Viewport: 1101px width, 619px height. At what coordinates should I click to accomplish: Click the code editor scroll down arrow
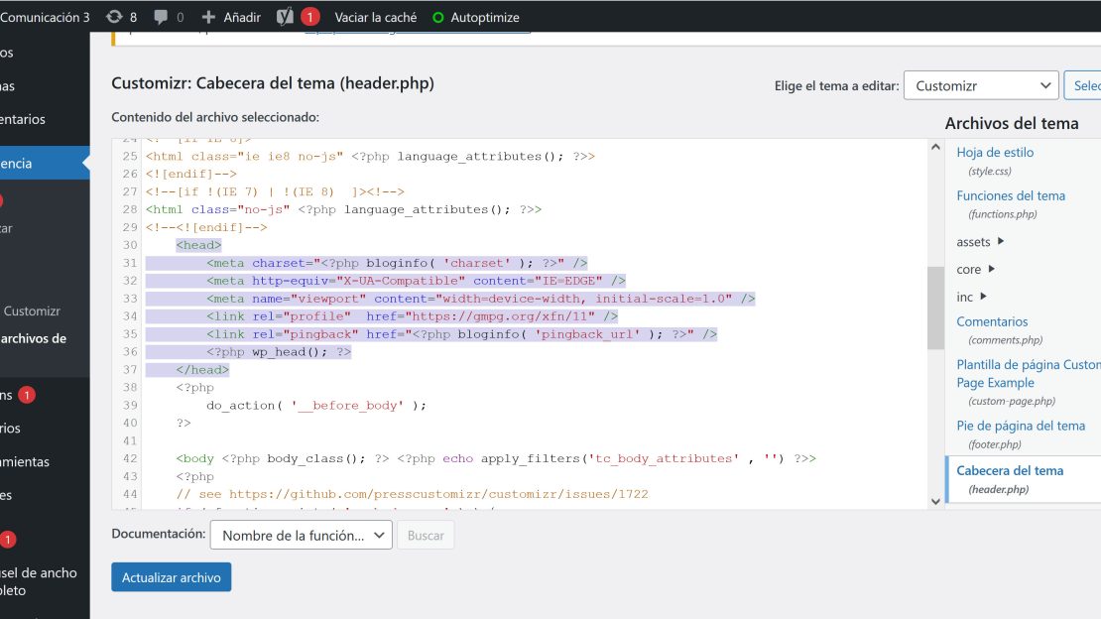pyautogui.click(x=935, y=501)
